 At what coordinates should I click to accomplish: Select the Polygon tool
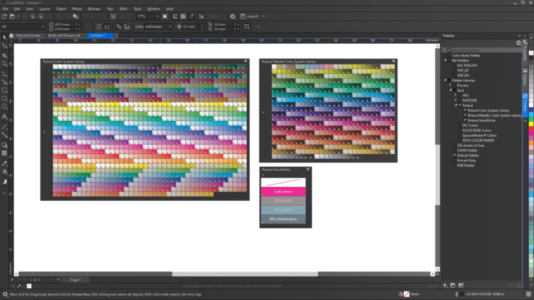coord(4,107)
